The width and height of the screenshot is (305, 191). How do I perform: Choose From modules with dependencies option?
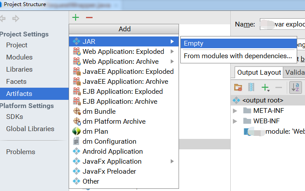(239, 56)
